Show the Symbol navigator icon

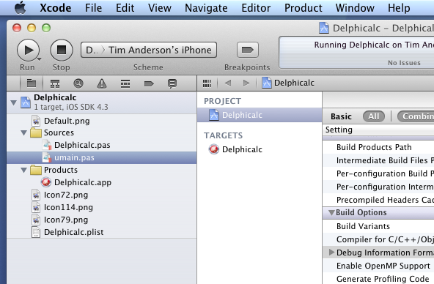pyautogui.click(x=55, y=83)
